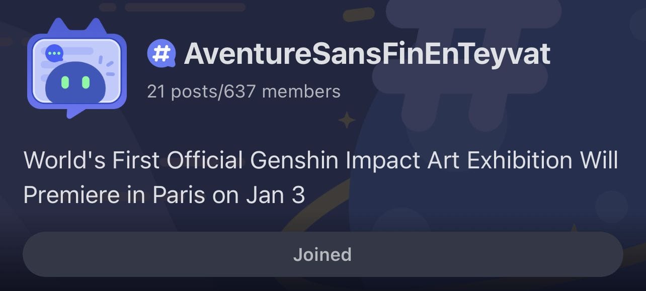
Task: Open the cat-eared topic avatar image
Action: [x=76, y=68]
